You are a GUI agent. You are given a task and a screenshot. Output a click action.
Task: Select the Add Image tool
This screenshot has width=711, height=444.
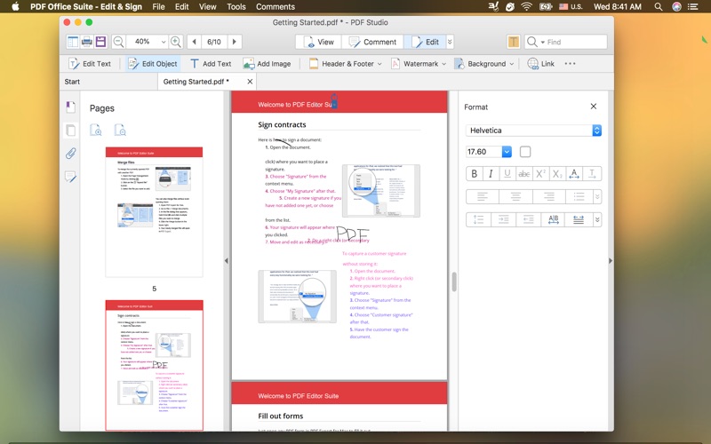(x=268, y=64)
